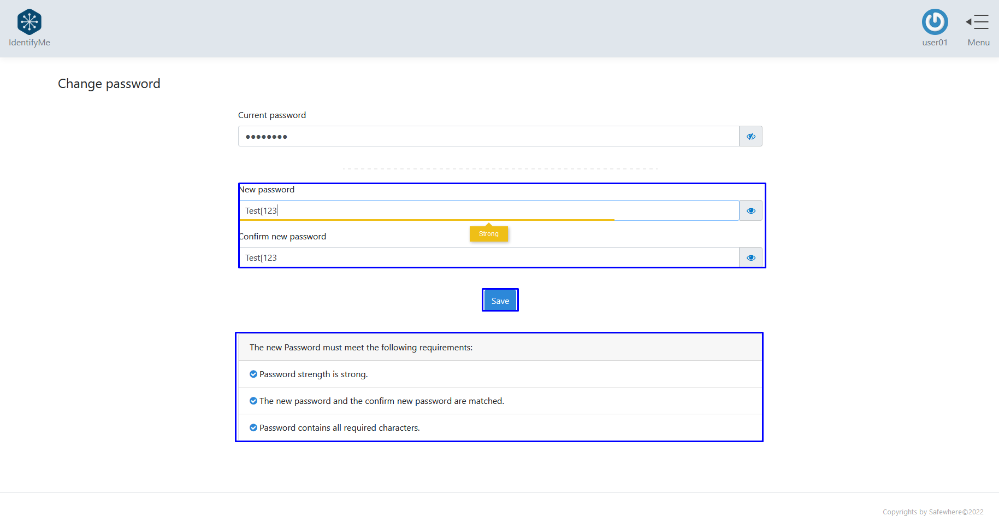Click the password requirements panel header
Screen dimensions: 999x528
[499, 348]
